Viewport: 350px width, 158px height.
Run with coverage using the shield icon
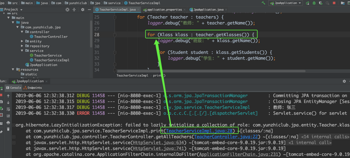coord(321,3)
